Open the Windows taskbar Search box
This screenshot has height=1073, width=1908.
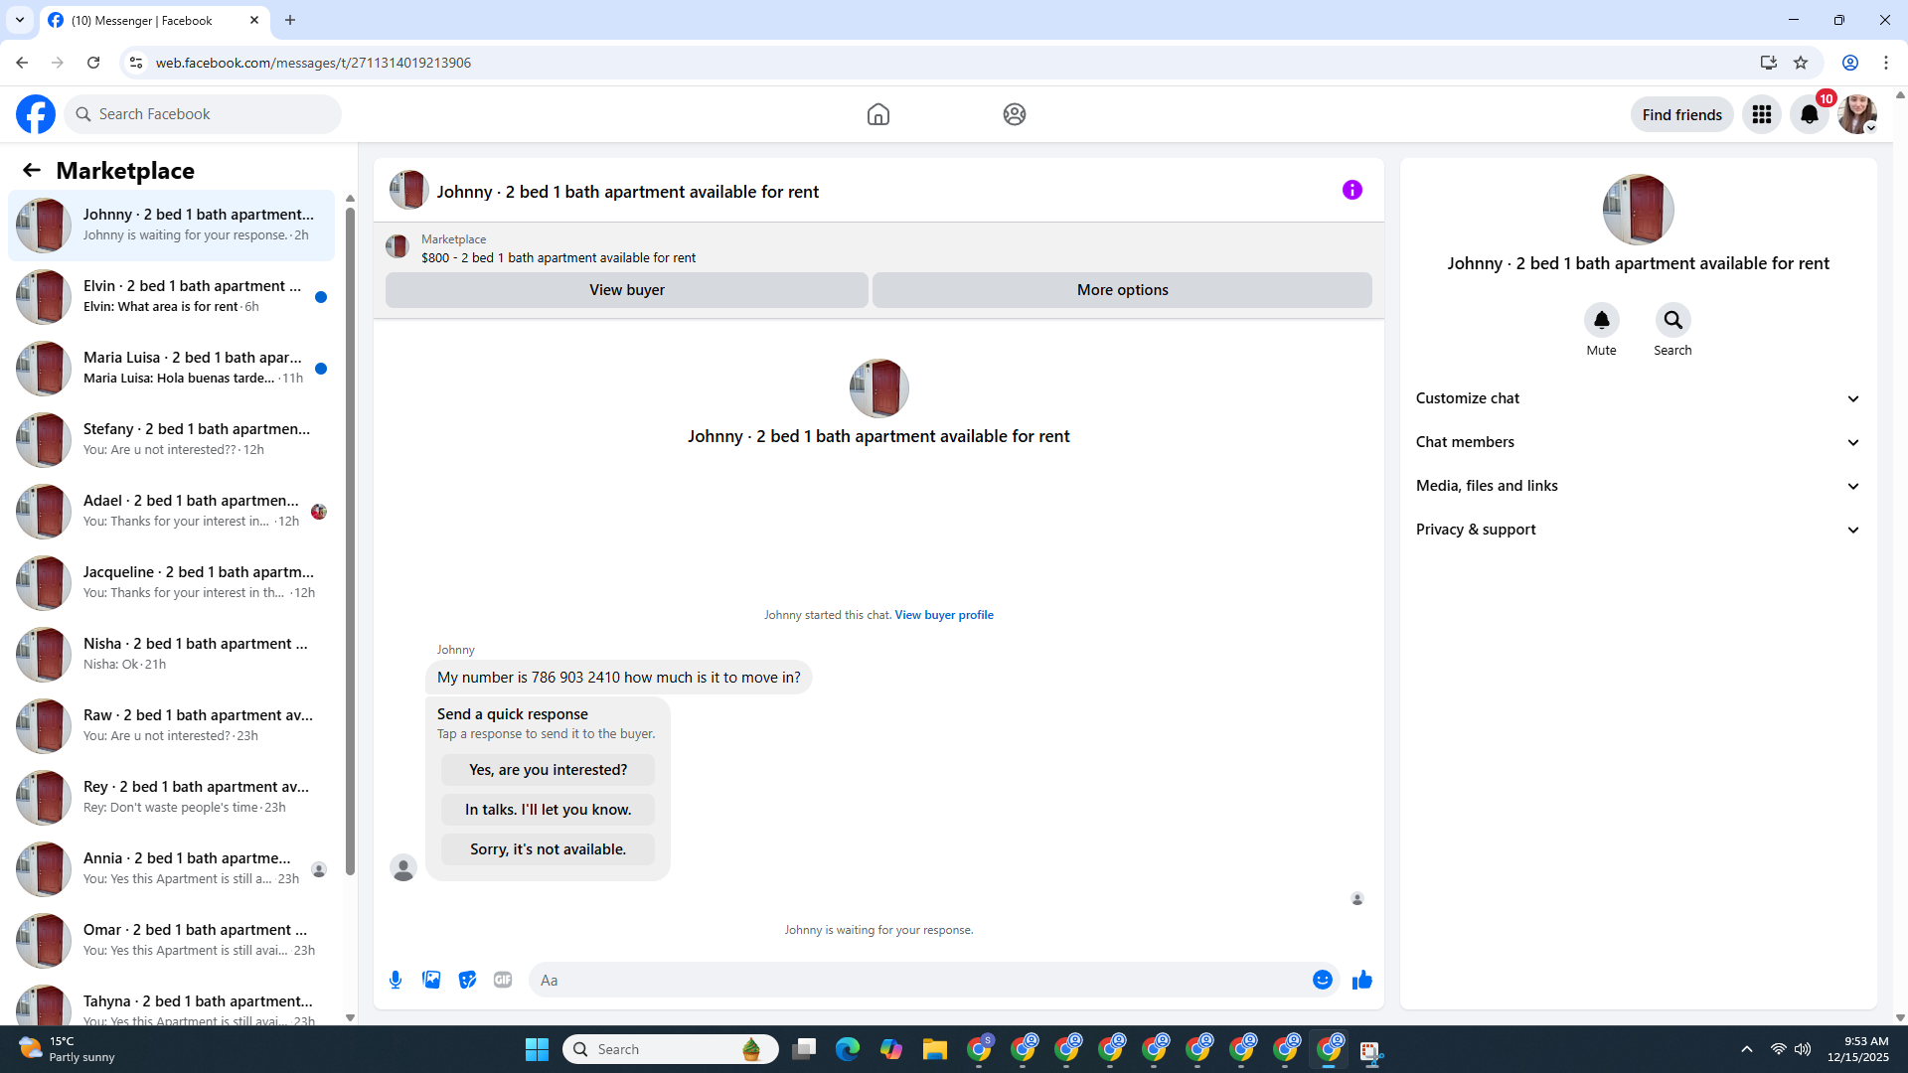tap(671, 1049)
